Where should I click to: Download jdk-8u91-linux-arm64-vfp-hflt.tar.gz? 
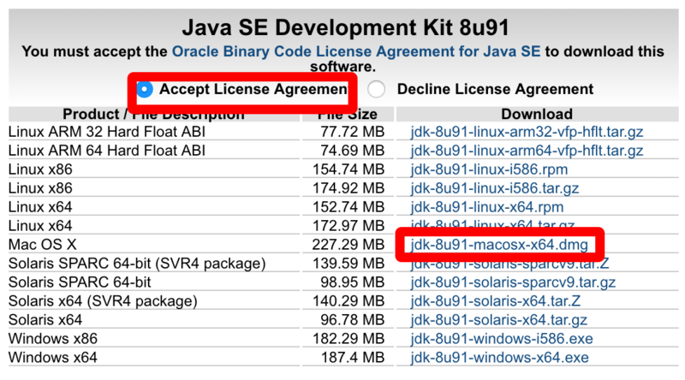pos(527,151)
